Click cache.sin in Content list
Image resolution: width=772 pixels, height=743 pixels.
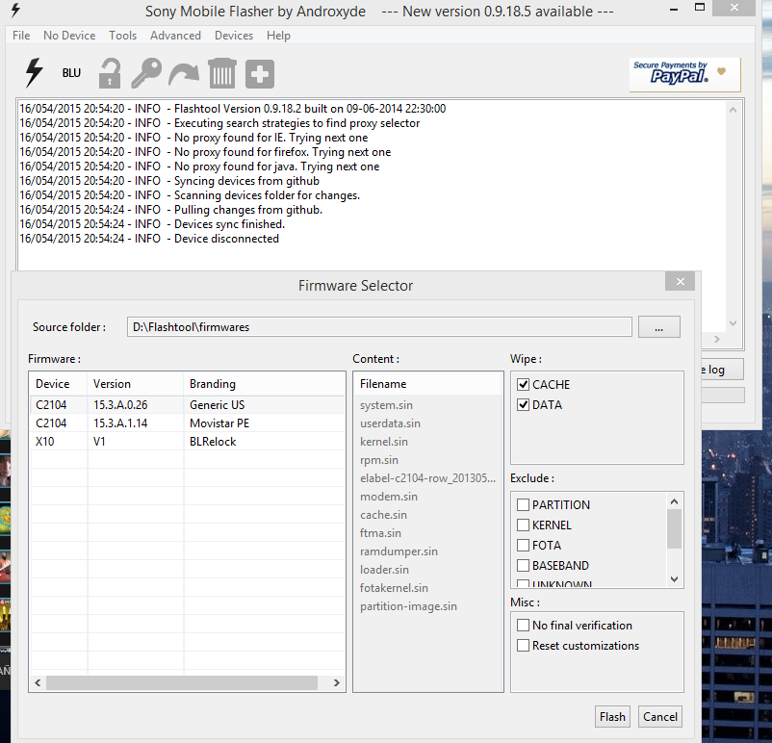(383, 515)
